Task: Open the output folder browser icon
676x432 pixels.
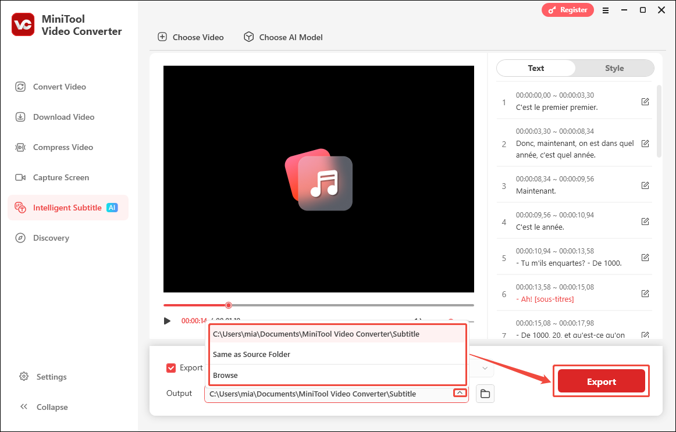Action: click(485, 393)
